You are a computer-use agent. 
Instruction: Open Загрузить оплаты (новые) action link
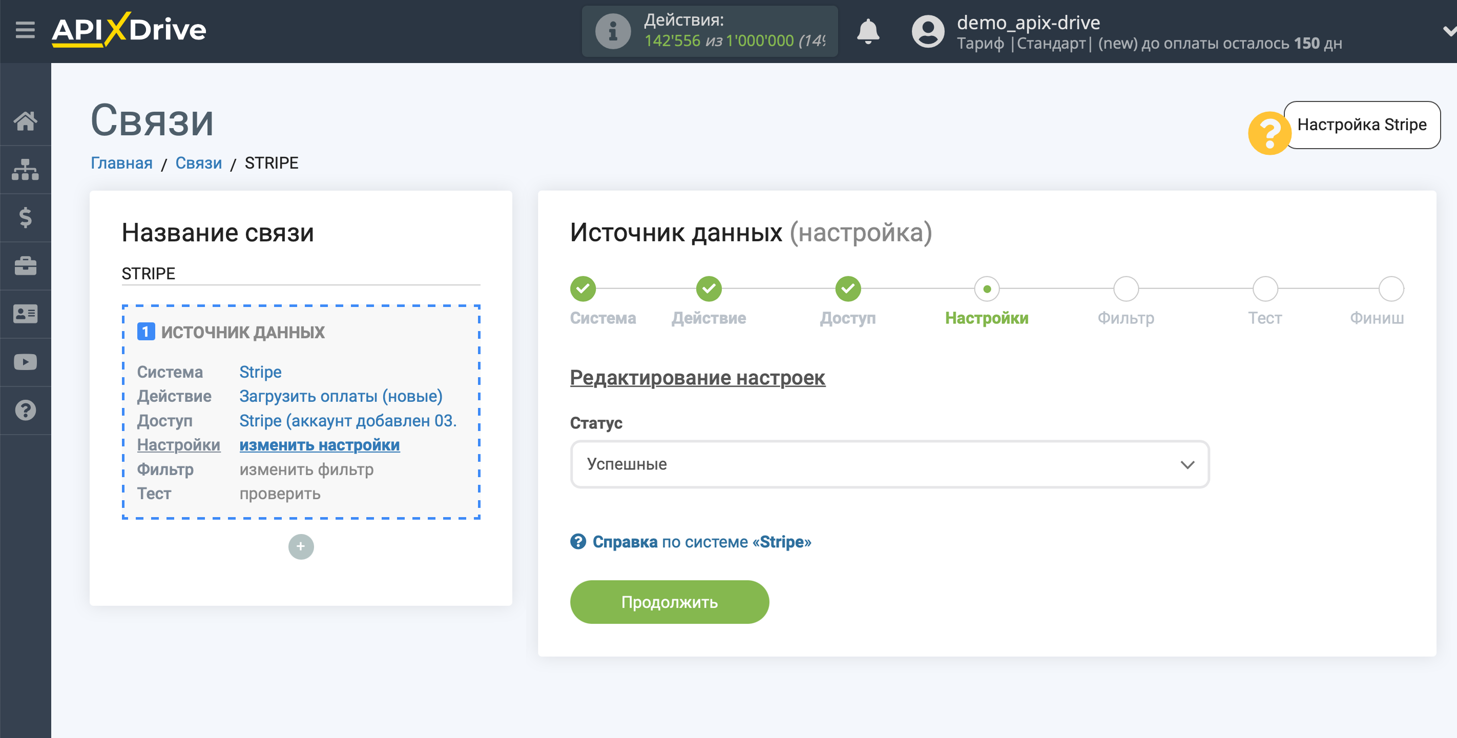click(x=341, y=396)
